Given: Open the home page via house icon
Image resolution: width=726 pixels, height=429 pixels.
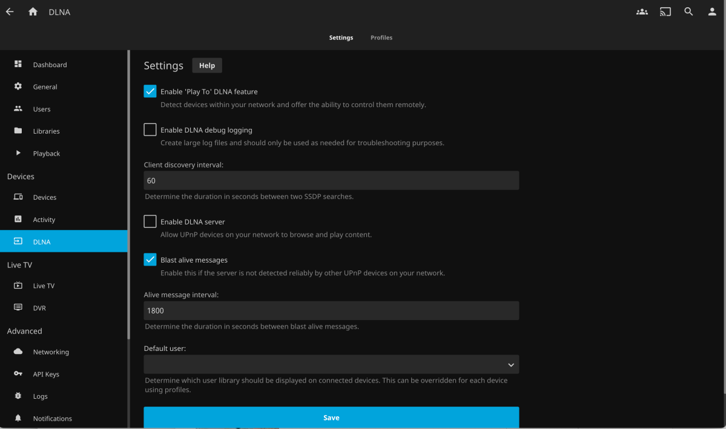Looking at the screenshot, I should coord(33,11).
